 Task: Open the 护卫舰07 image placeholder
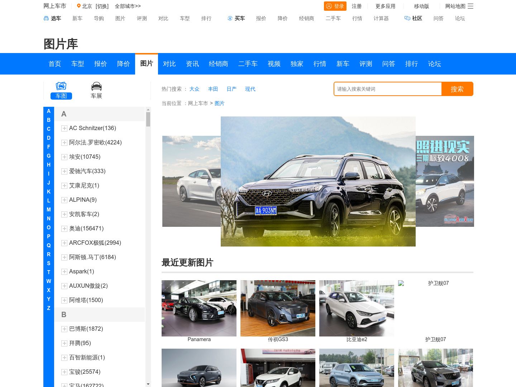pos(436,308)
